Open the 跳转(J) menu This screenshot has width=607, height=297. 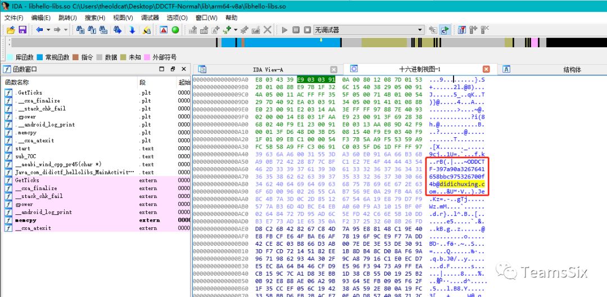tap(68, 18)
